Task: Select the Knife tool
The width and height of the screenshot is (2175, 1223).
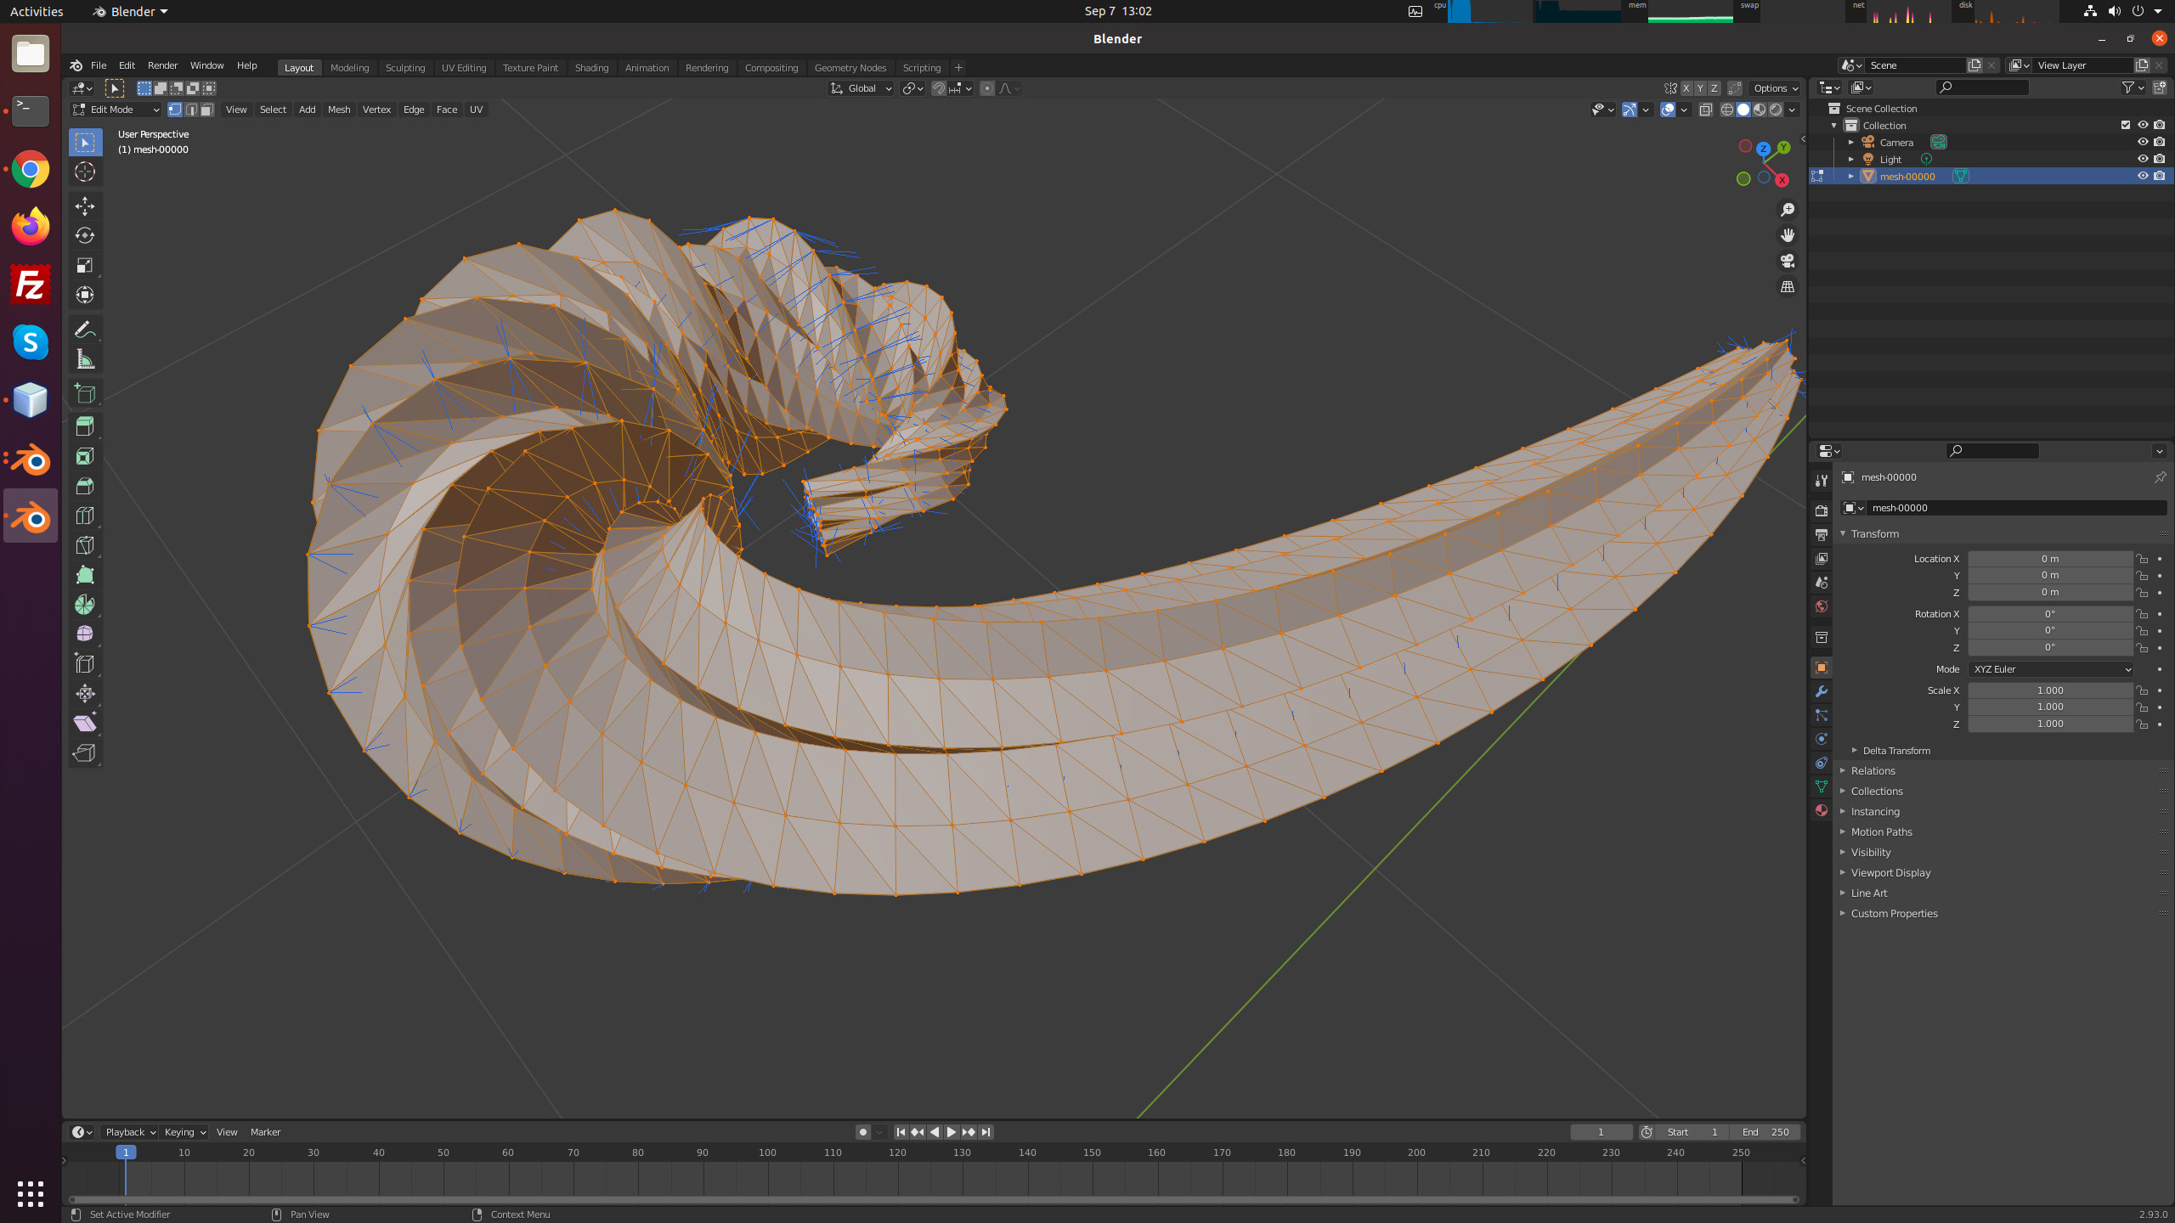Action: 85,545
